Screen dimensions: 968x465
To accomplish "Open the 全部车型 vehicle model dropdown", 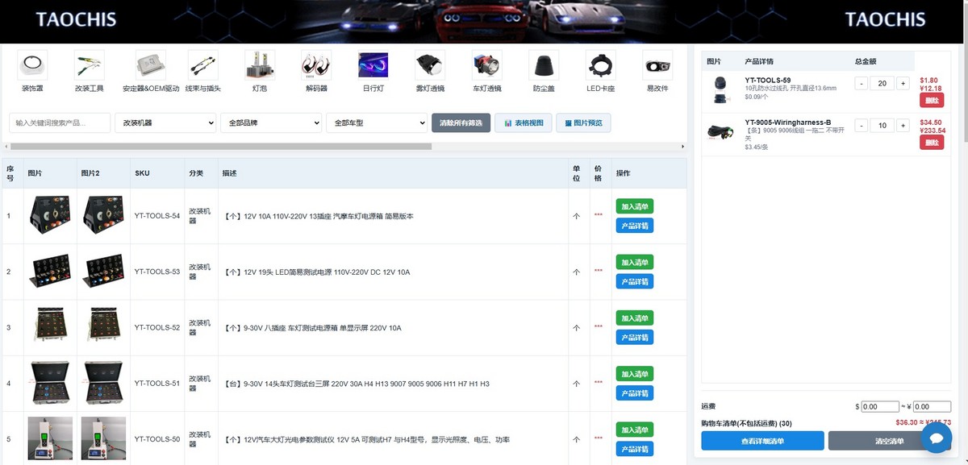I will 377,122.
